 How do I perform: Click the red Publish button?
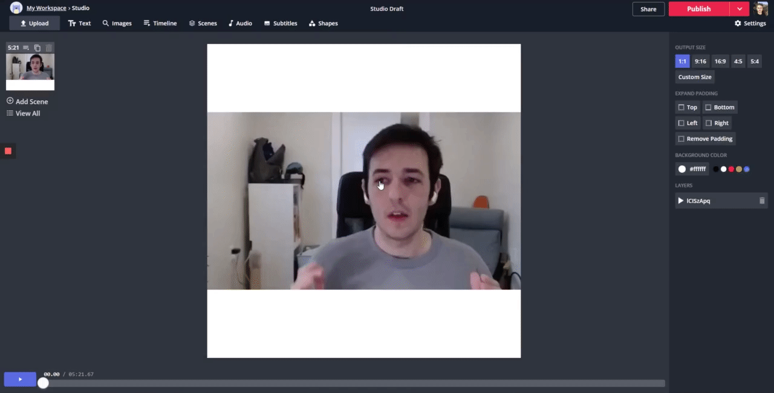(699, 9)
